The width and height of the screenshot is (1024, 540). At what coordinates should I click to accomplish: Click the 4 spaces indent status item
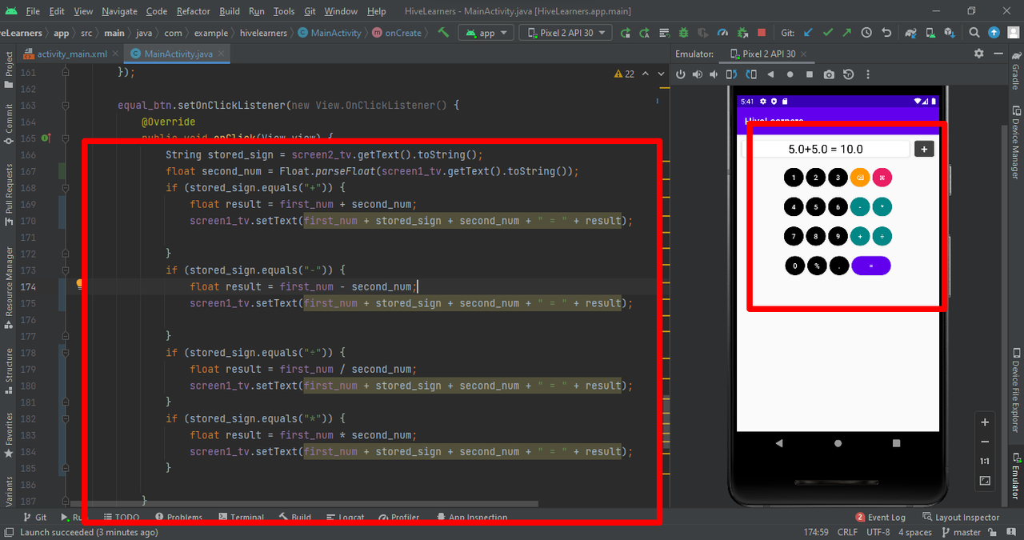point(914,532)
